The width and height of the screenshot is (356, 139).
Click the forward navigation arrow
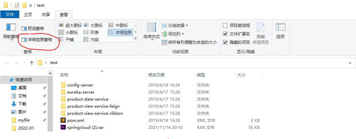17,63
